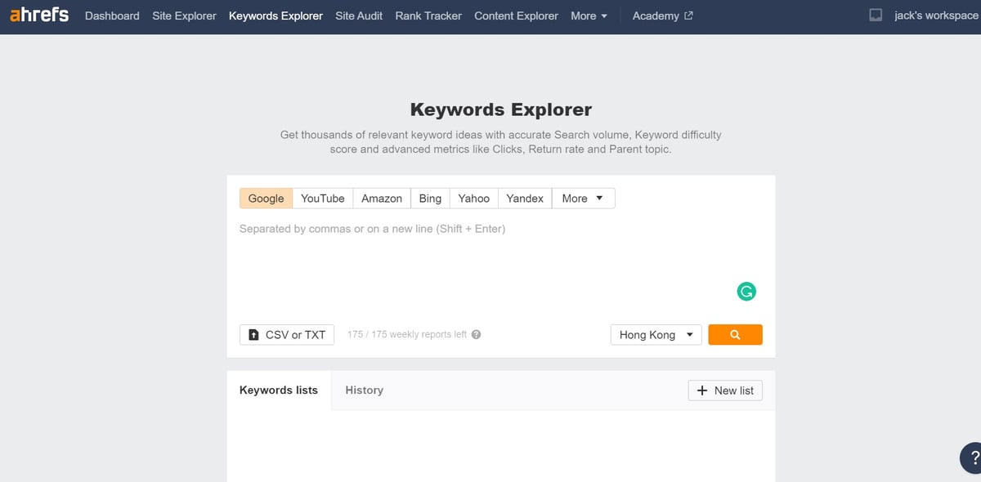Click the green Grammarly icon
This screenshot has height=482, width=981.
(746, 291)
